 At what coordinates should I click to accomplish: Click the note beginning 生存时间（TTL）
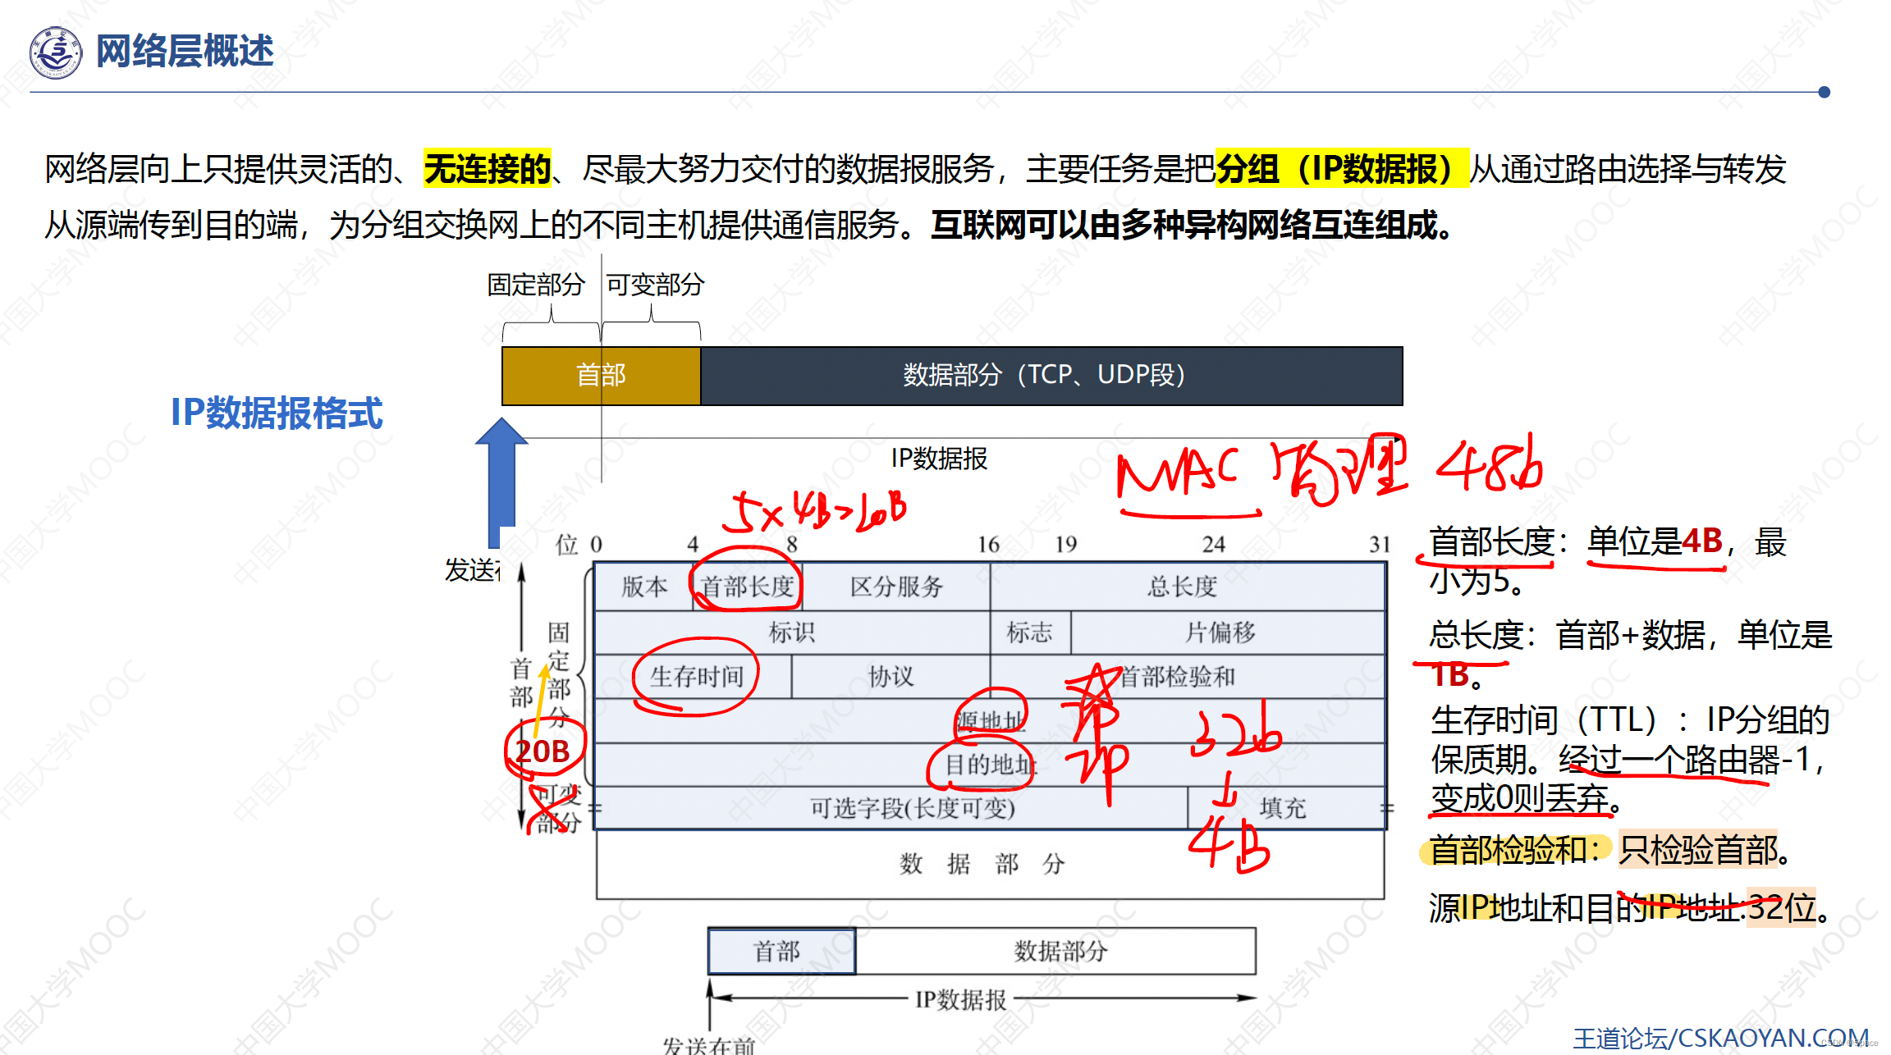(1630, 758)
